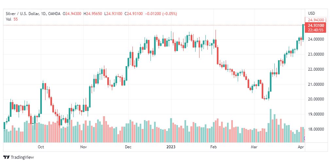Click 20.00000 on the price axis
The height and width of the screenshot is (163, 331).
coord(316,99)
